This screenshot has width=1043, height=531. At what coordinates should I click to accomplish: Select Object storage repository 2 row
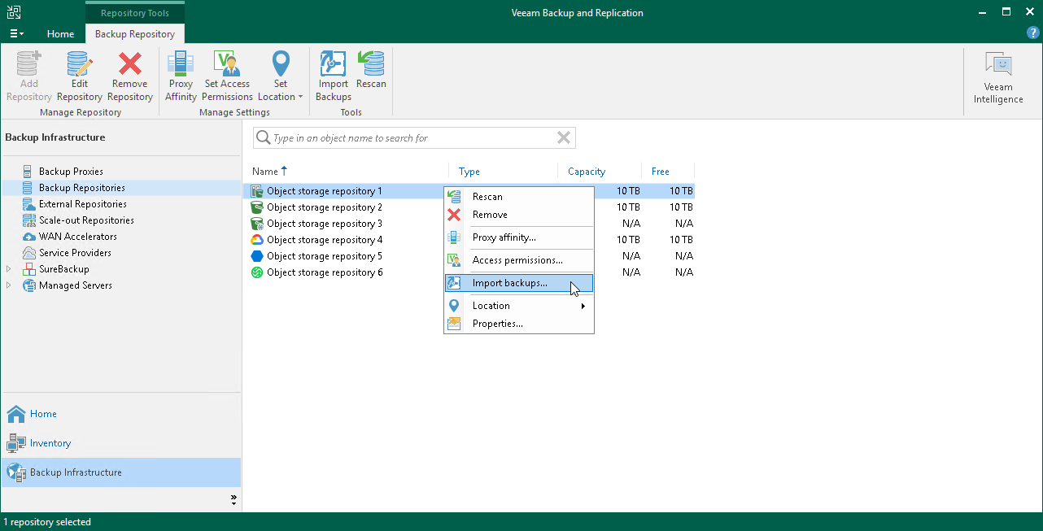coord(469,207)
